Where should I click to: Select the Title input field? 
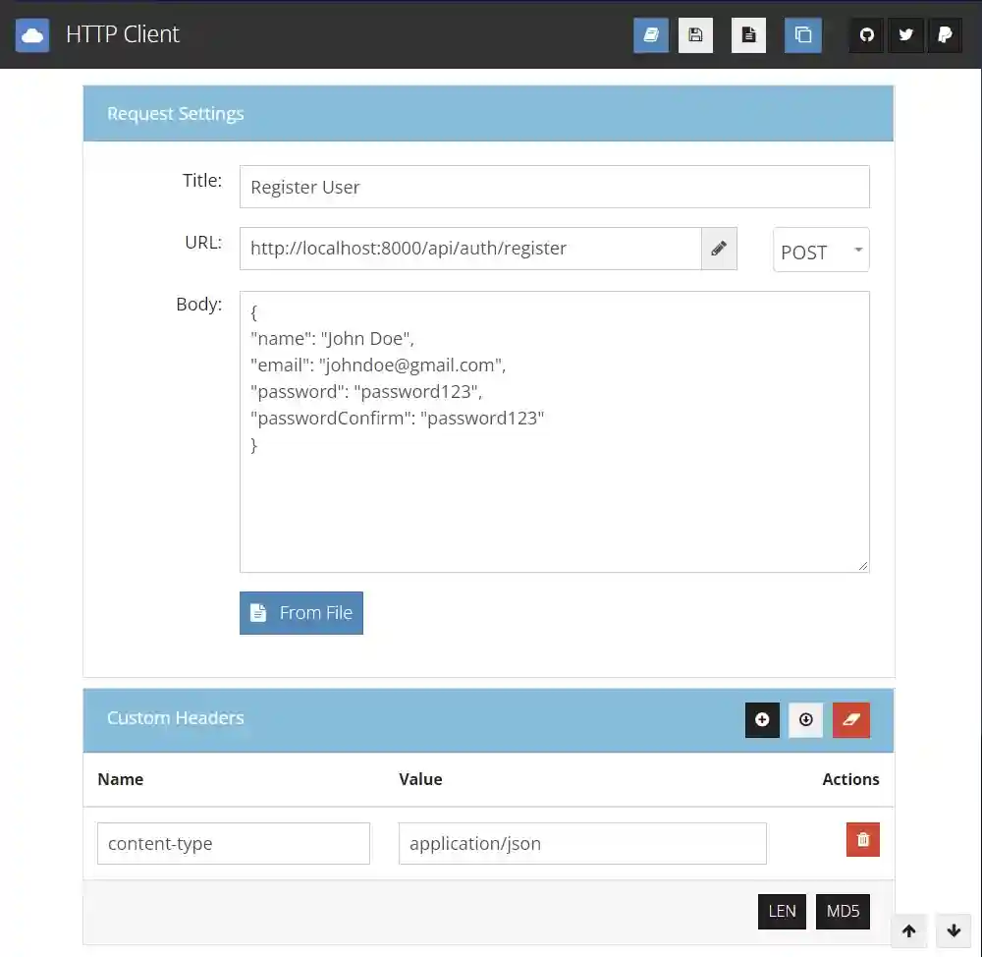click(x=555, y=187)
